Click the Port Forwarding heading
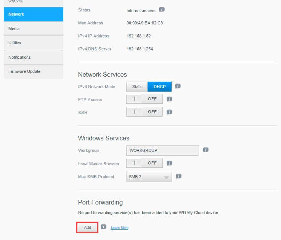The width and height of the screenshot is (281, 240). tap(100, 202)
